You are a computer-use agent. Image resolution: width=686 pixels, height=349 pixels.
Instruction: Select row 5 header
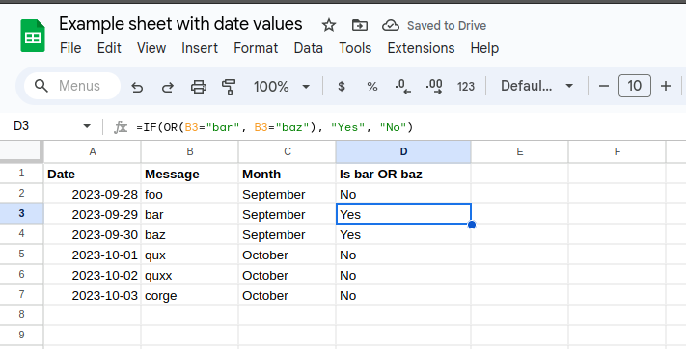pos(21,255)
